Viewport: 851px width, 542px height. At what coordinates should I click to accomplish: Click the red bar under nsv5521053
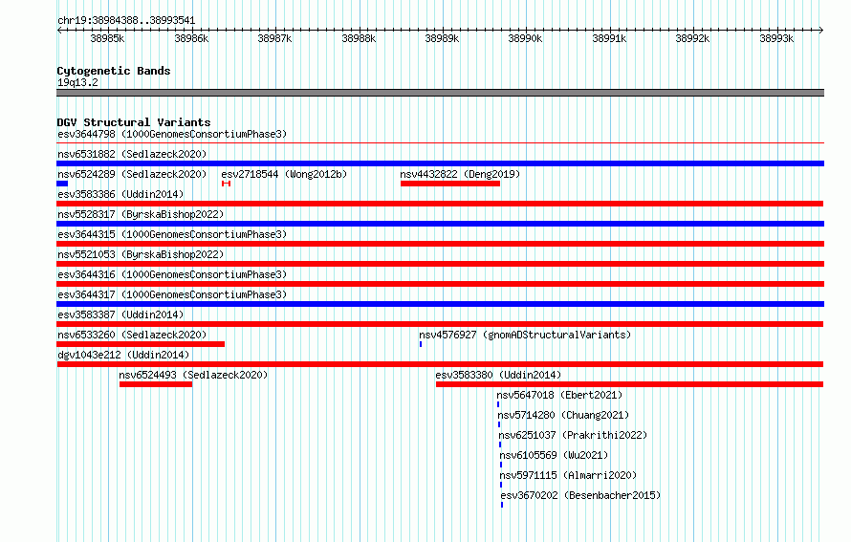440,264
